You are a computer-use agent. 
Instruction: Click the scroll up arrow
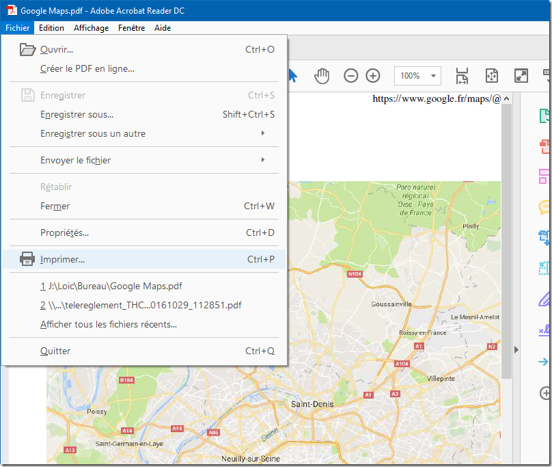[x=507, y=98]
